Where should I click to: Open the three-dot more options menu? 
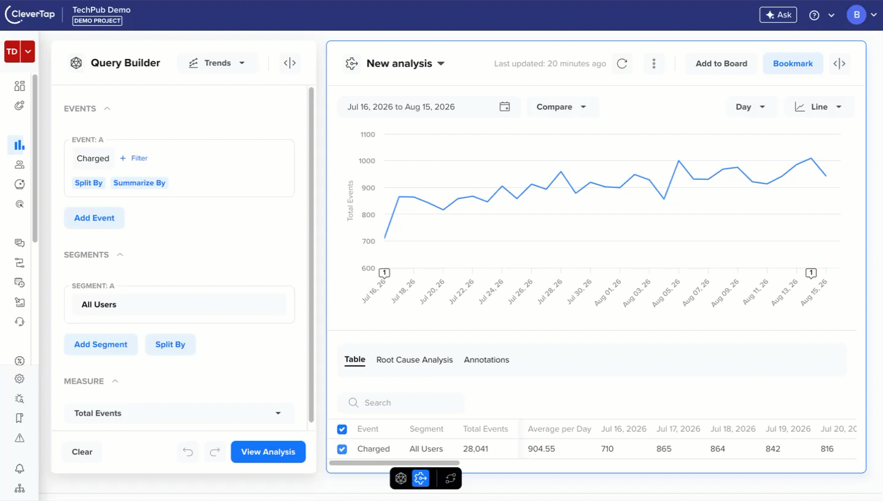pos(654,63)
